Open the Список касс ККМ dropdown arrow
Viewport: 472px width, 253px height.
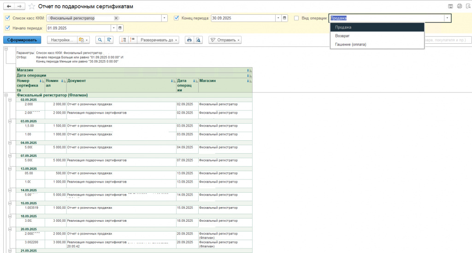(x=165, y=18)
